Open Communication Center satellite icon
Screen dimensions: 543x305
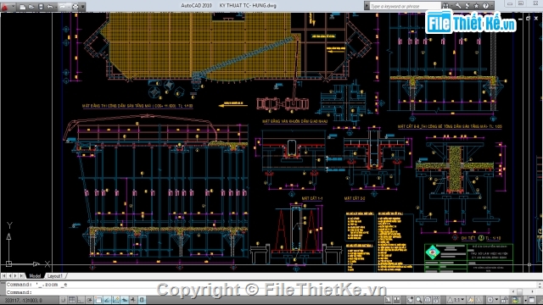coord(467,6)
